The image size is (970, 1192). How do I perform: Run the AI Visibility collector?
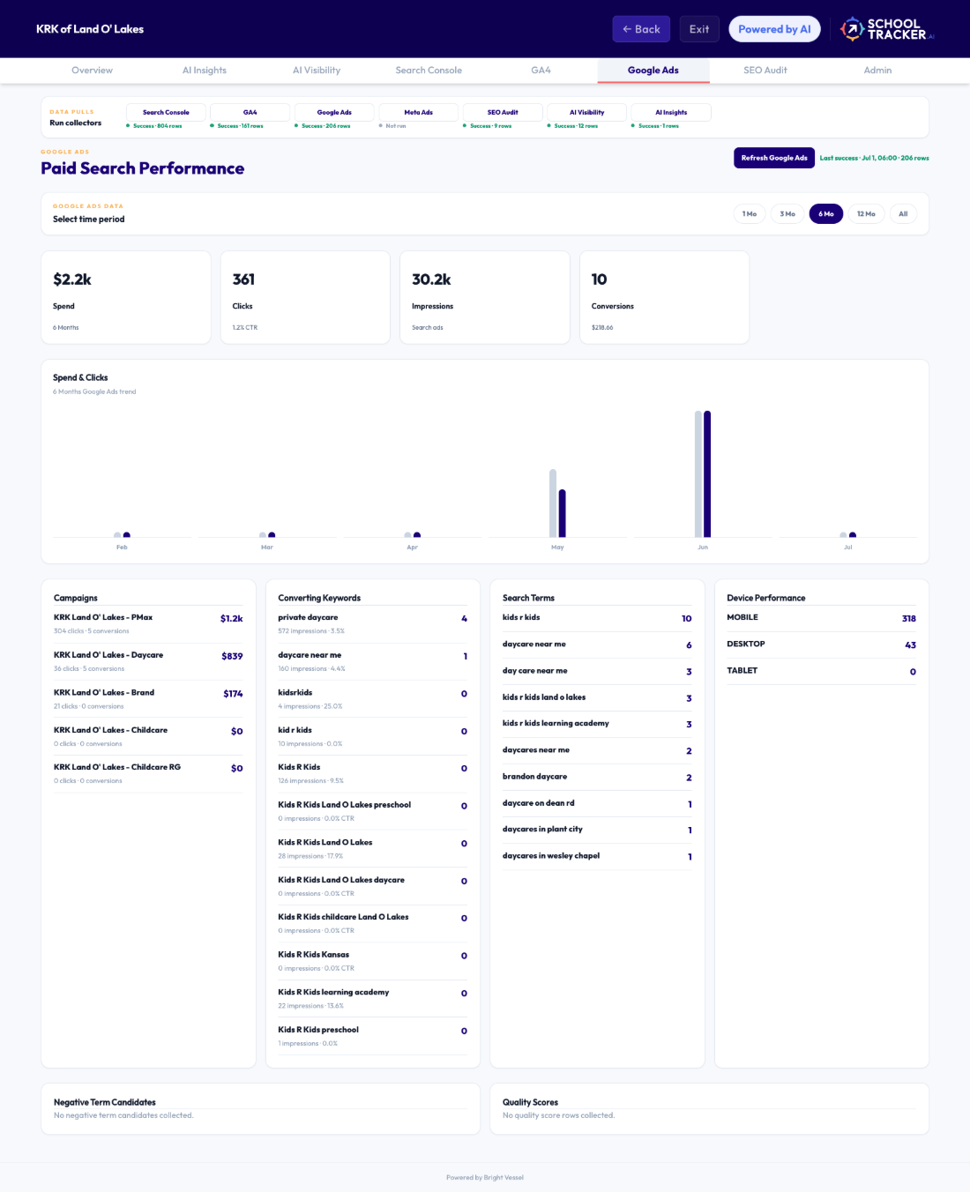pos(587,112)
